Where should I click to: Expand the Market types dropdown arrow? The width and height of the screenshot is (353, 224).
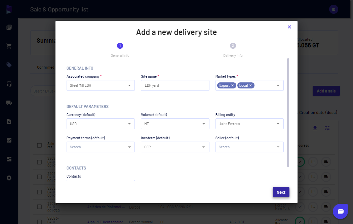point(278,85)
